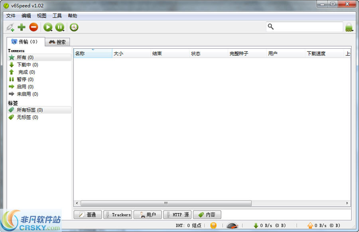Pause downloads using the pause icon

click(x=59, y=27)
